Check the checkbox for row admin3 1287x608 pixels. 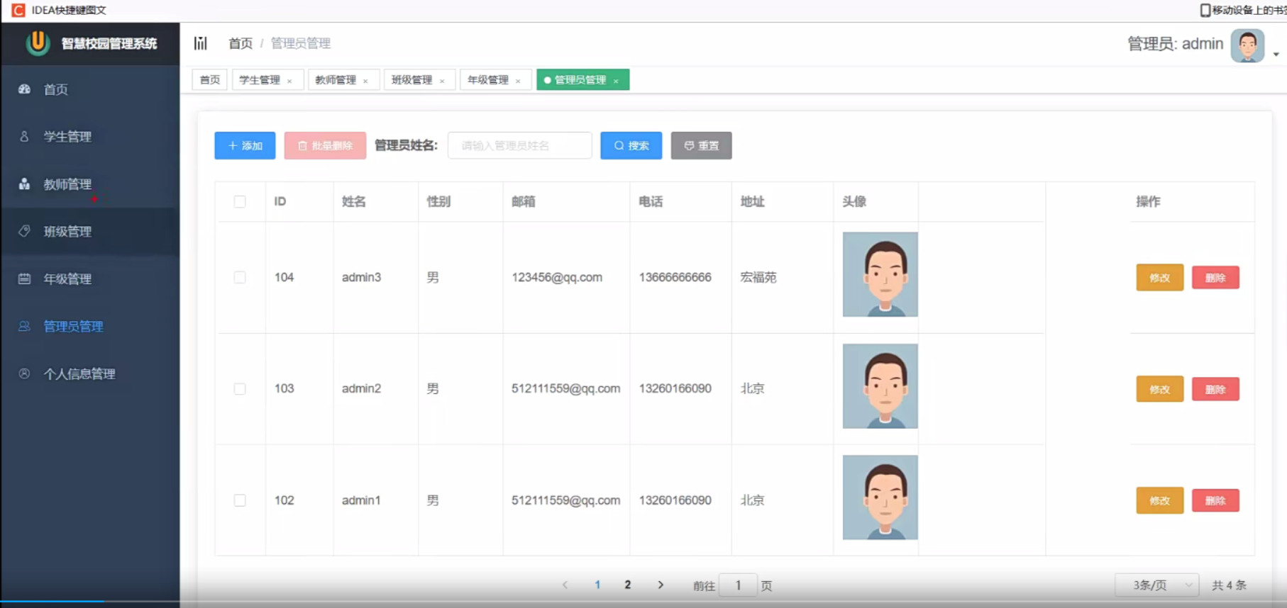point(240,277)
